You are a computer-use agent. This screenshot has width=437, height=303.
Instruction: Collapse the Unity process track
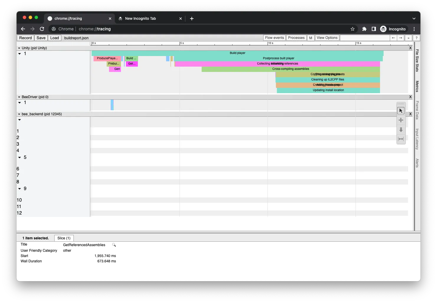(x=19, y=48)
